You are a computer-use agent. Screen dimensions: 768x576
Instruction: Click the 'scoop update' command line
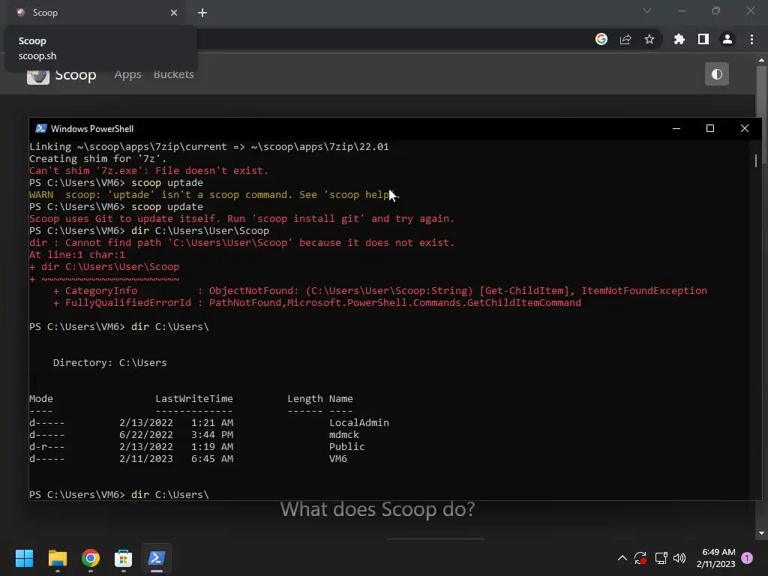point(116,207)
